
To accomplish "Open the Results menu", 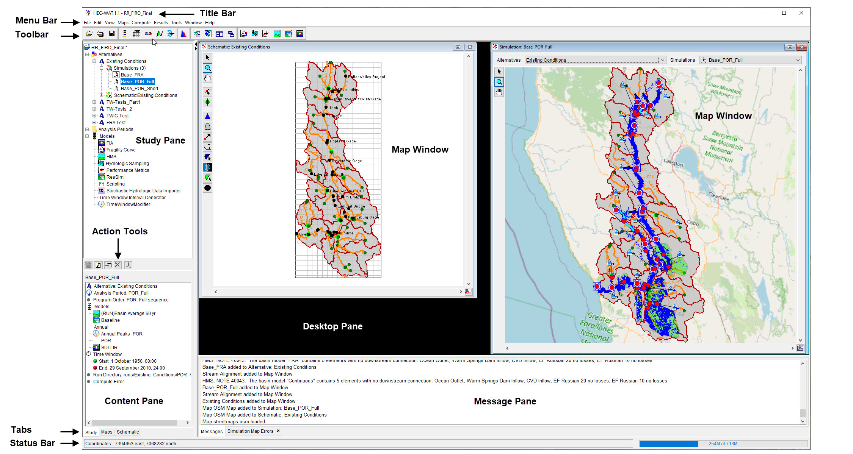I will 161,23.
